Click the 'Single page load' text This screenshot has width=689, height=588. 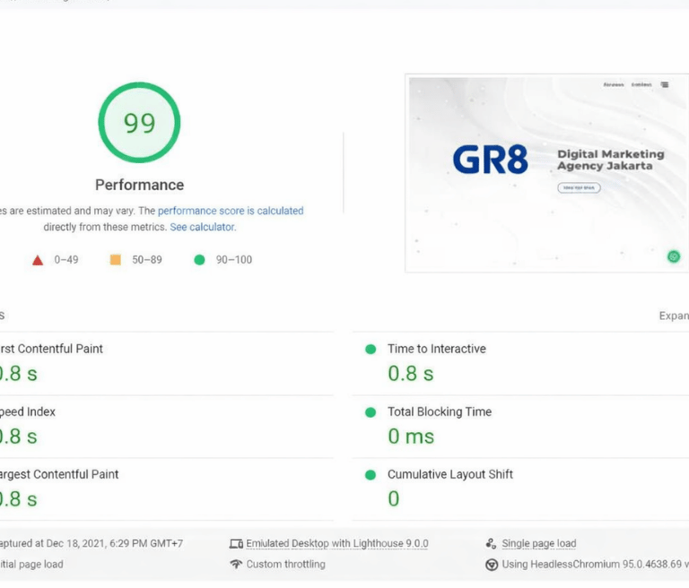538,544
